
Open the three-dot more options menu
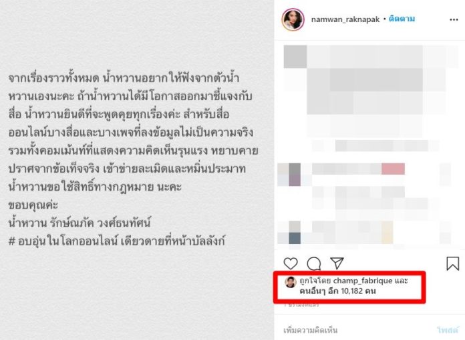pyautogui.click(x=454, y=20)
